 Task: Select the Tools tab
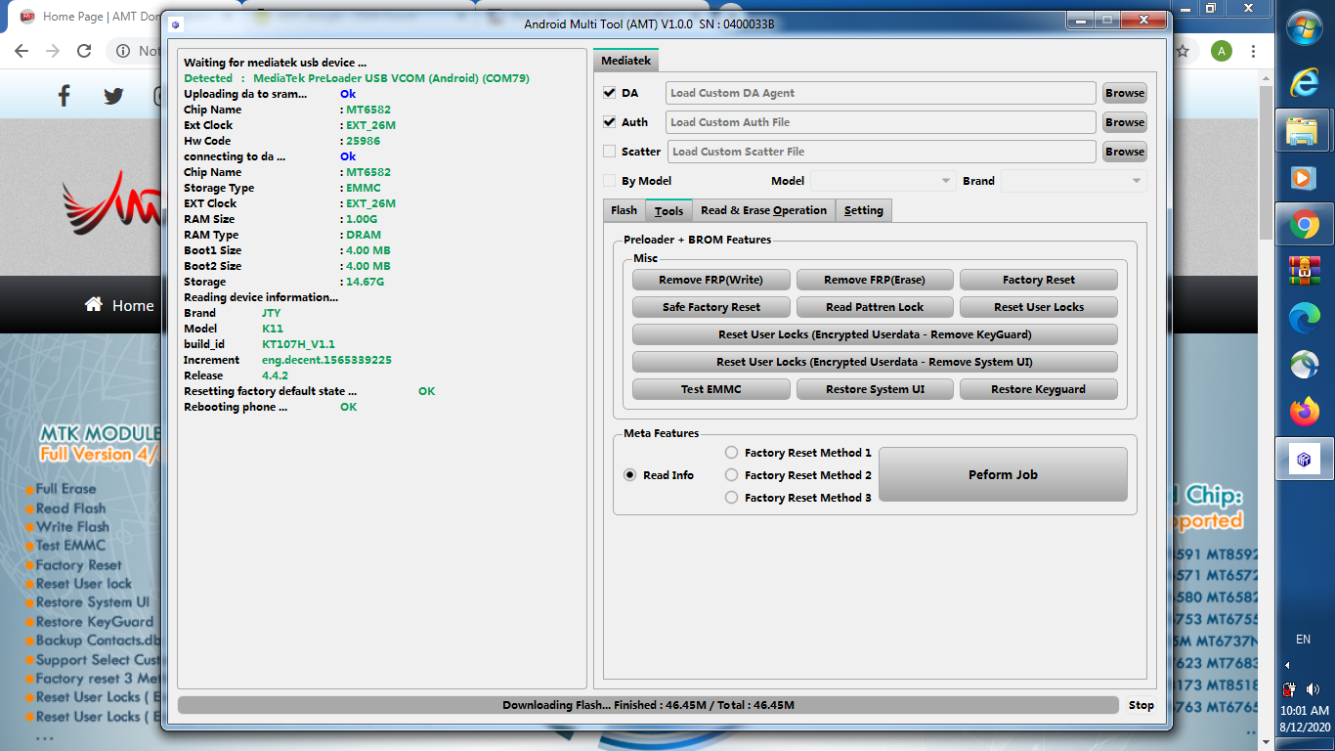coord(668,211)
